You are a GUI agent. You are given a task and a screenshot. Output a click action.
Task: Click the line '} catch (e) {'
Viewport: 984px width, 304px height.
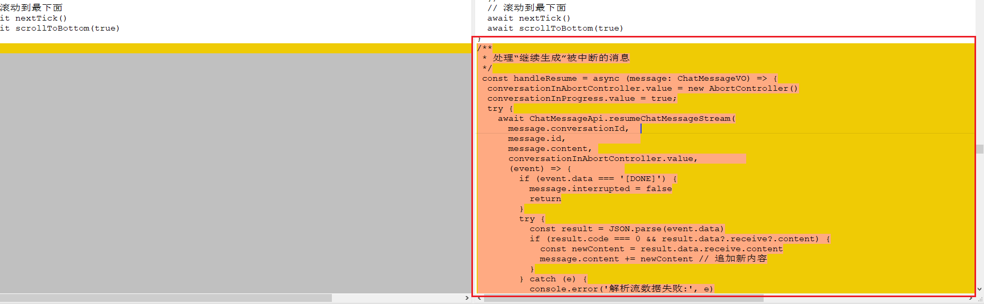(553, 279)
